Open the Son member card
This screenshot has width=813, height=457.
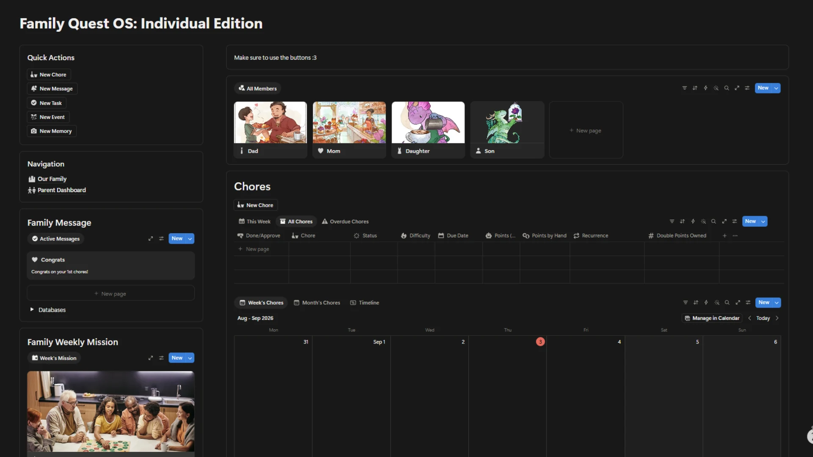tap(507, 130)
